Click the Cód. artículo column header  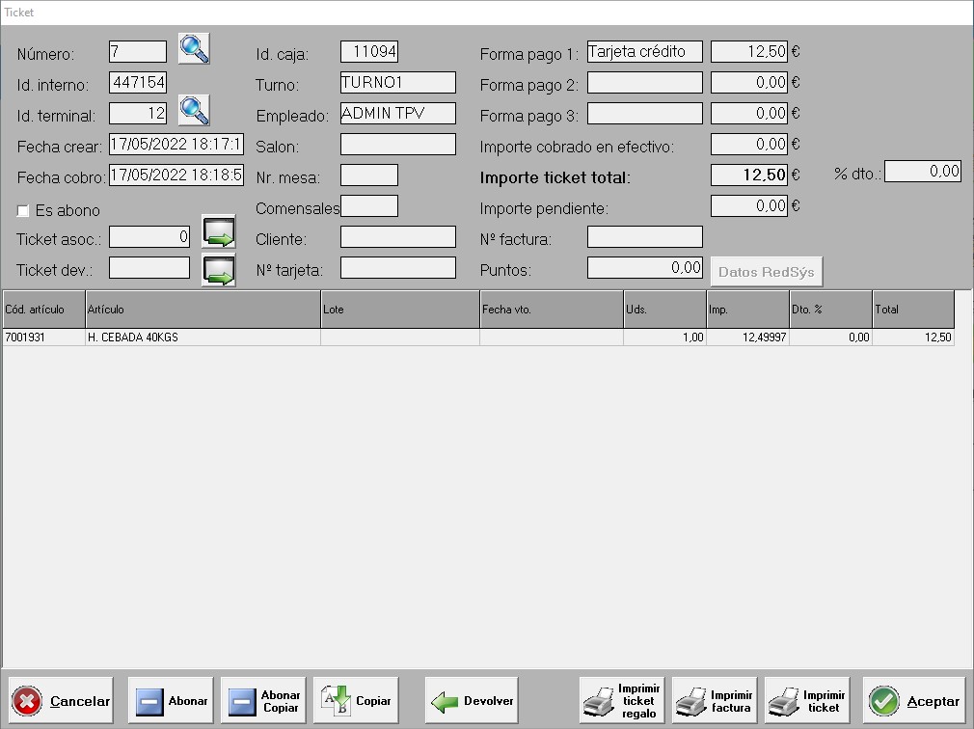pyautogui.click(x=43, y=310)
